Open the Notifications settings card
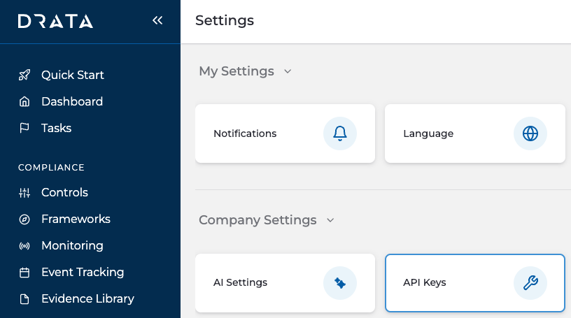 point(285,133)
